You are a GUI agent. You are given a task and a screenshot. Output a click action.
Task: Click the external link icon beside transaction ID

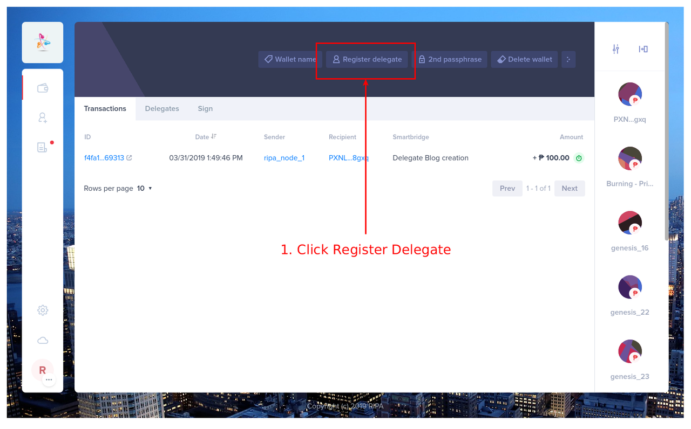[x=129, y=158]
